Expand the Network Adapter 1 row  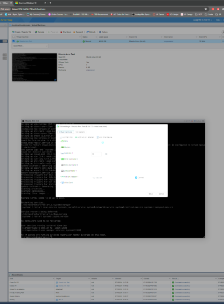[x=60, y=177]
